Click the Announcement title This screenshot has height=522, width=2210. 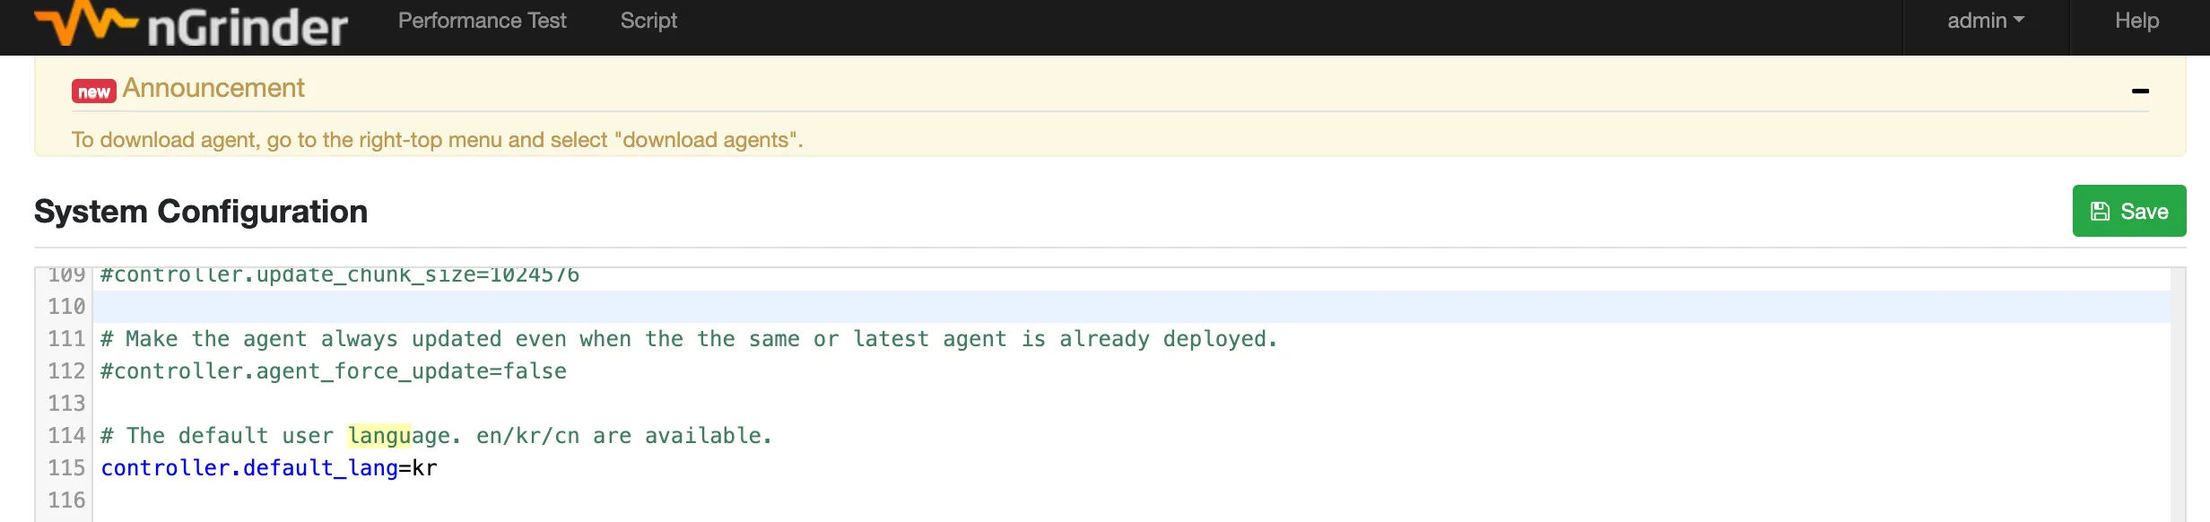click(213, 88)
